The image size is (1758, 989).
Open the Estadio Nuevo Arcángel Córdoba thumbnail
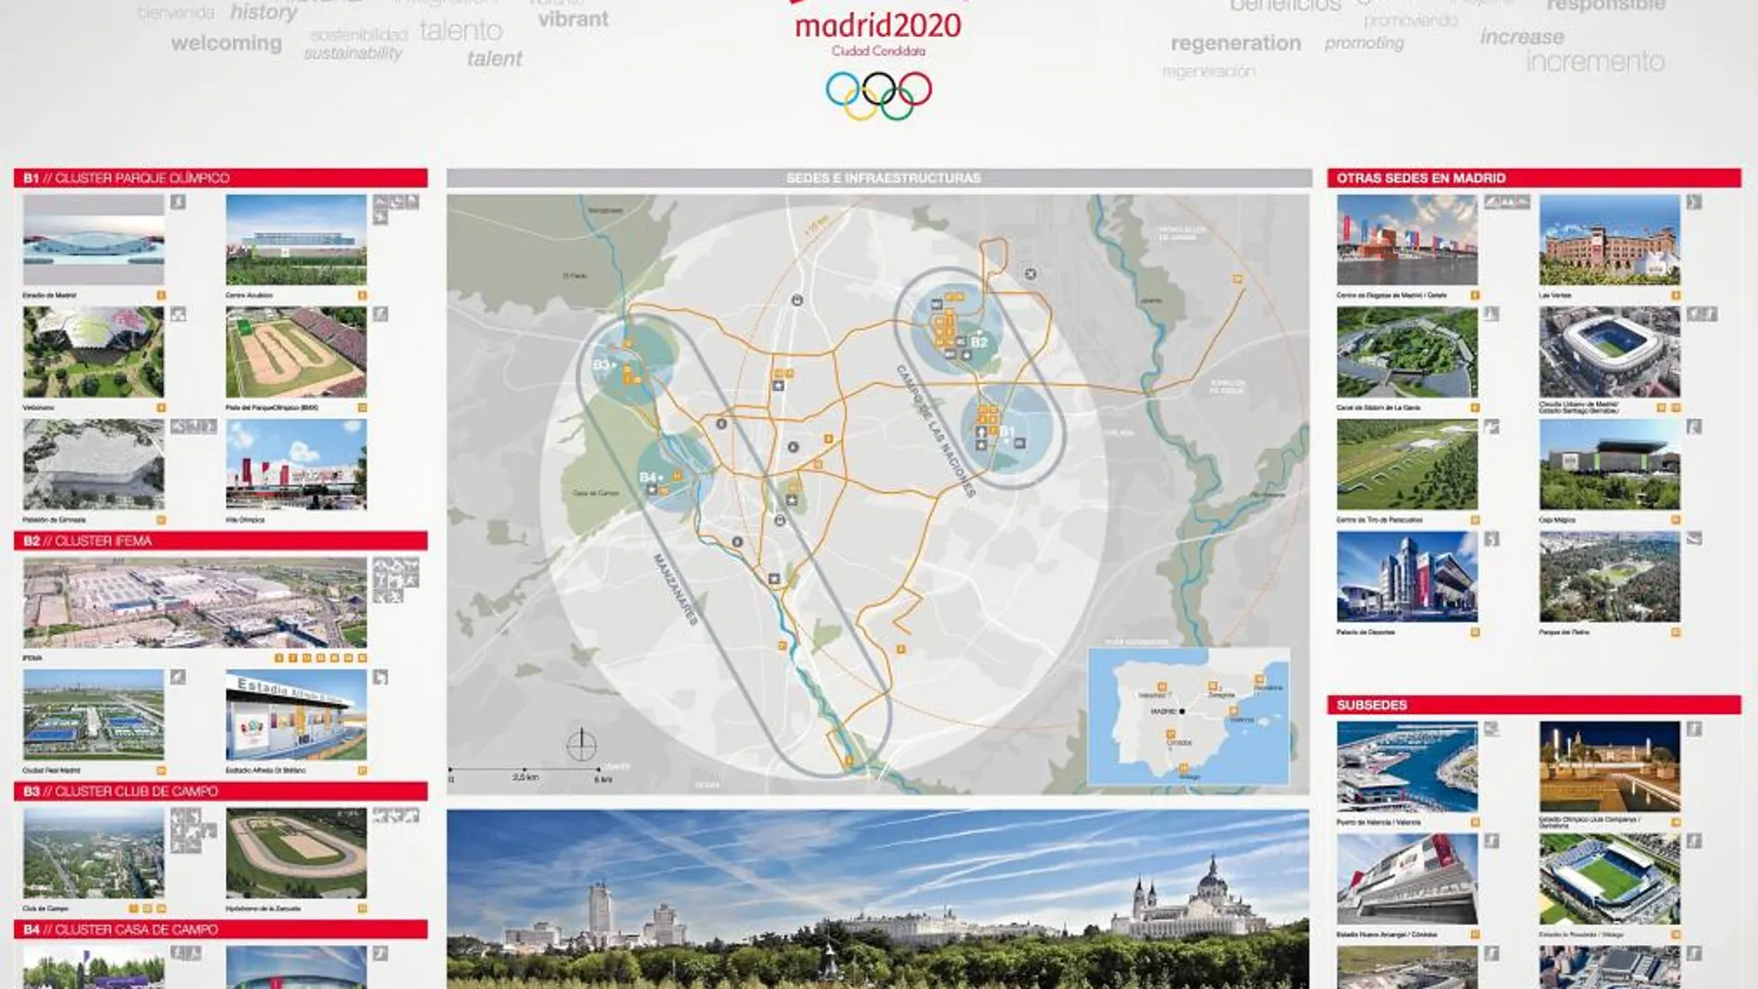coord(1407,879)
